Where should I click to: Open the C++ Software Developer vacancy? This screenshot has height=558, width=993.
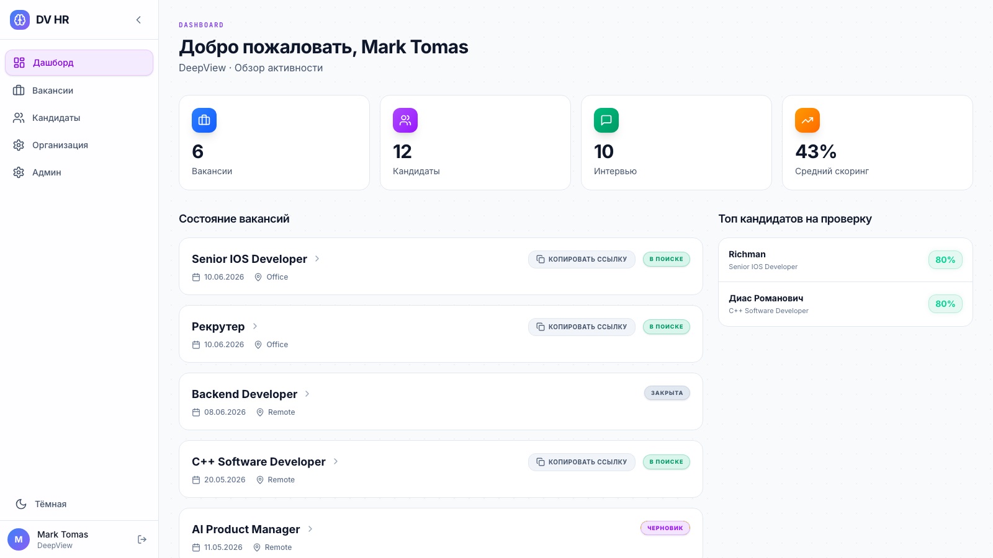[259, 462]
